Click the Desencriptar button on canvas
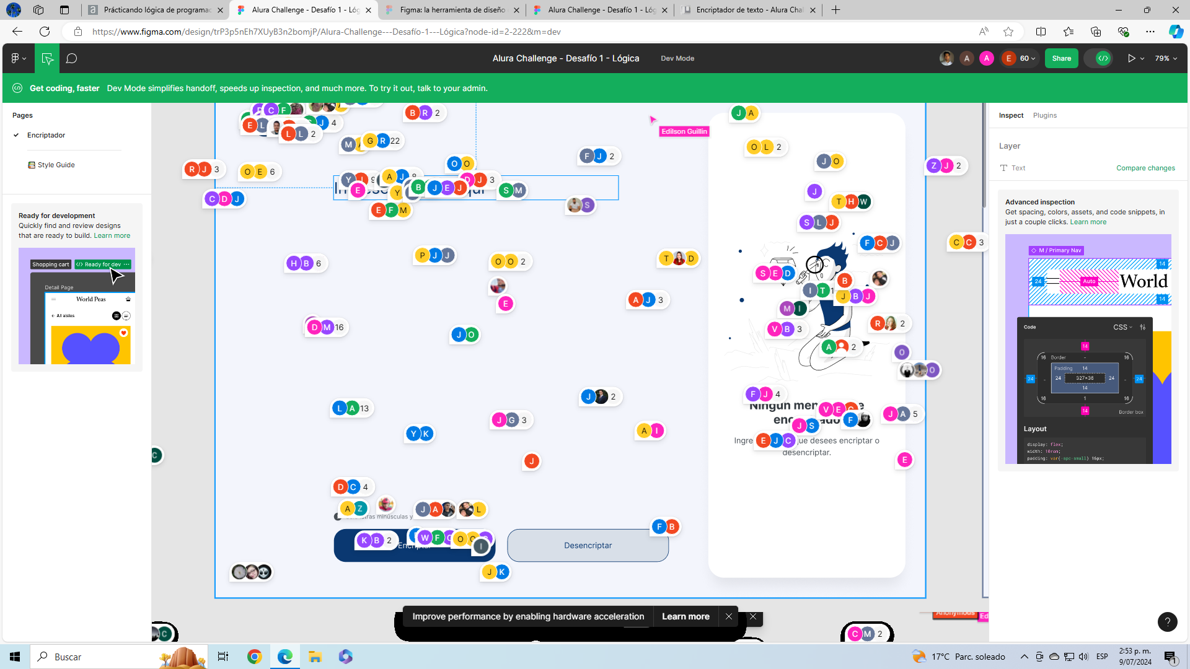Viewport: 1190px width, 669px height. tap(588, 545)
